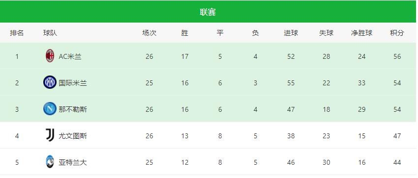Open the AC米兰 team link
This screenshot has width=418, height=178.
point(70,56)
